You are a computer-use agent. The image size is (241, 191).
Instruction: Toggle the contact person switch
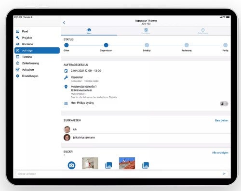(224, 103)
